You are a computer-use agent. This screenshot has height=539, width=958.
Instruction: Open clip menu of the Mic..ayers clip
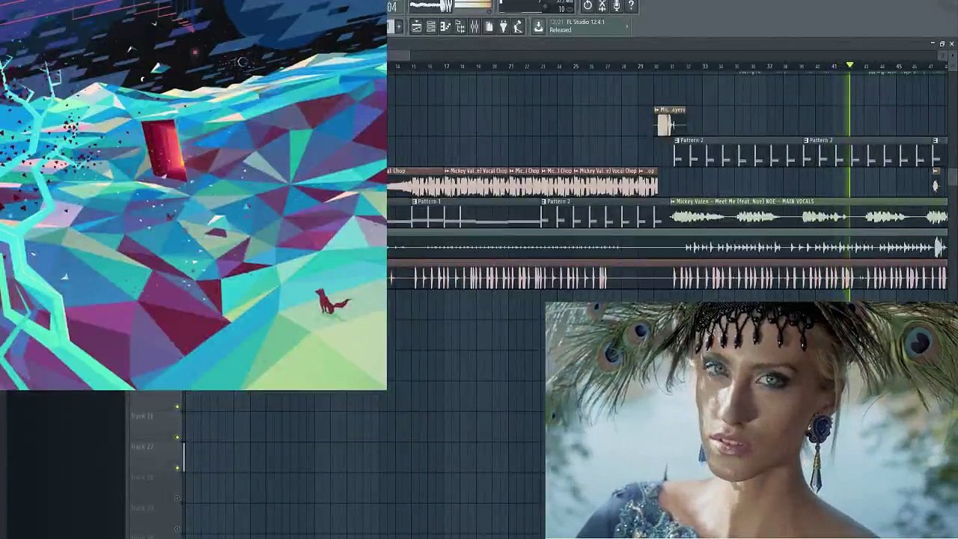(x=657, y=110)
